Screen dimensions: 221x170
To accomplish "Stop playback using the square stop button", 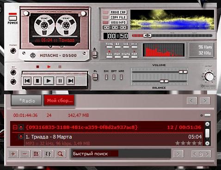I will (37, 81).
